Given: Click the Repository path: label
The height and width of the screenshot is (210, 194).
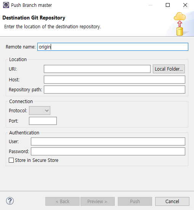Looking at the screenshot, I should [x=25, y=90].
